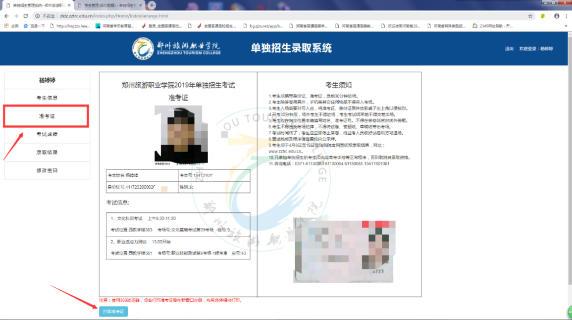Open 修改密码 in the sidebar
Screen dimensions: 572x320
tap(47, 170)
